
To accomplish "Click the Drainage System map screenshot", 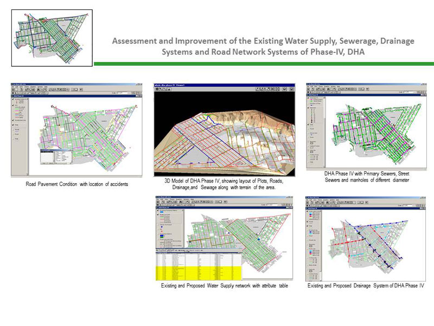I will tap(366, 239).
